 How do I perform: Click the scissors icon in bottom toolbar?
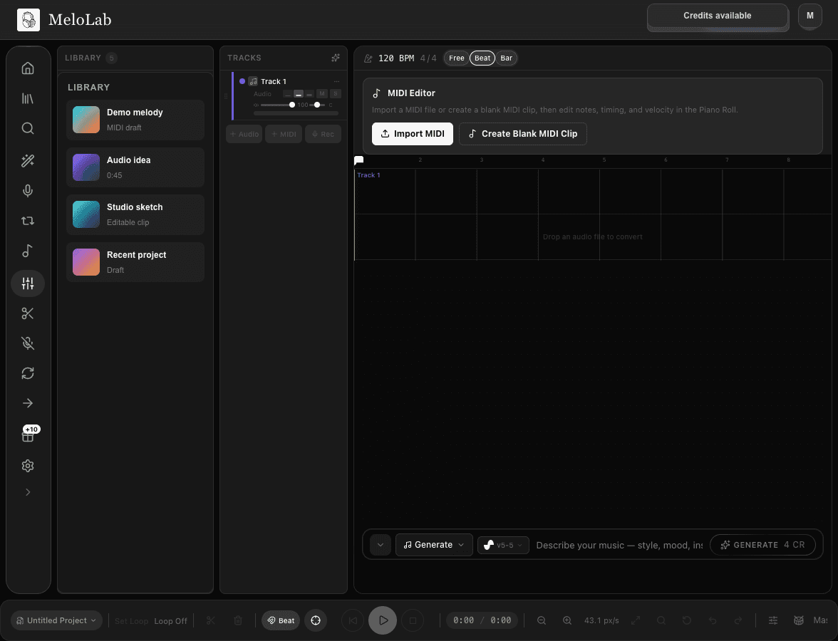[211, 620]
